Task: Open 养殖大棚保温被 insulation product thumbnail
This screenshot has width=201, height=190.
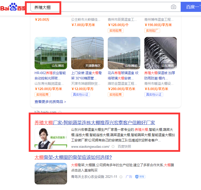Action: coord(161,53)
